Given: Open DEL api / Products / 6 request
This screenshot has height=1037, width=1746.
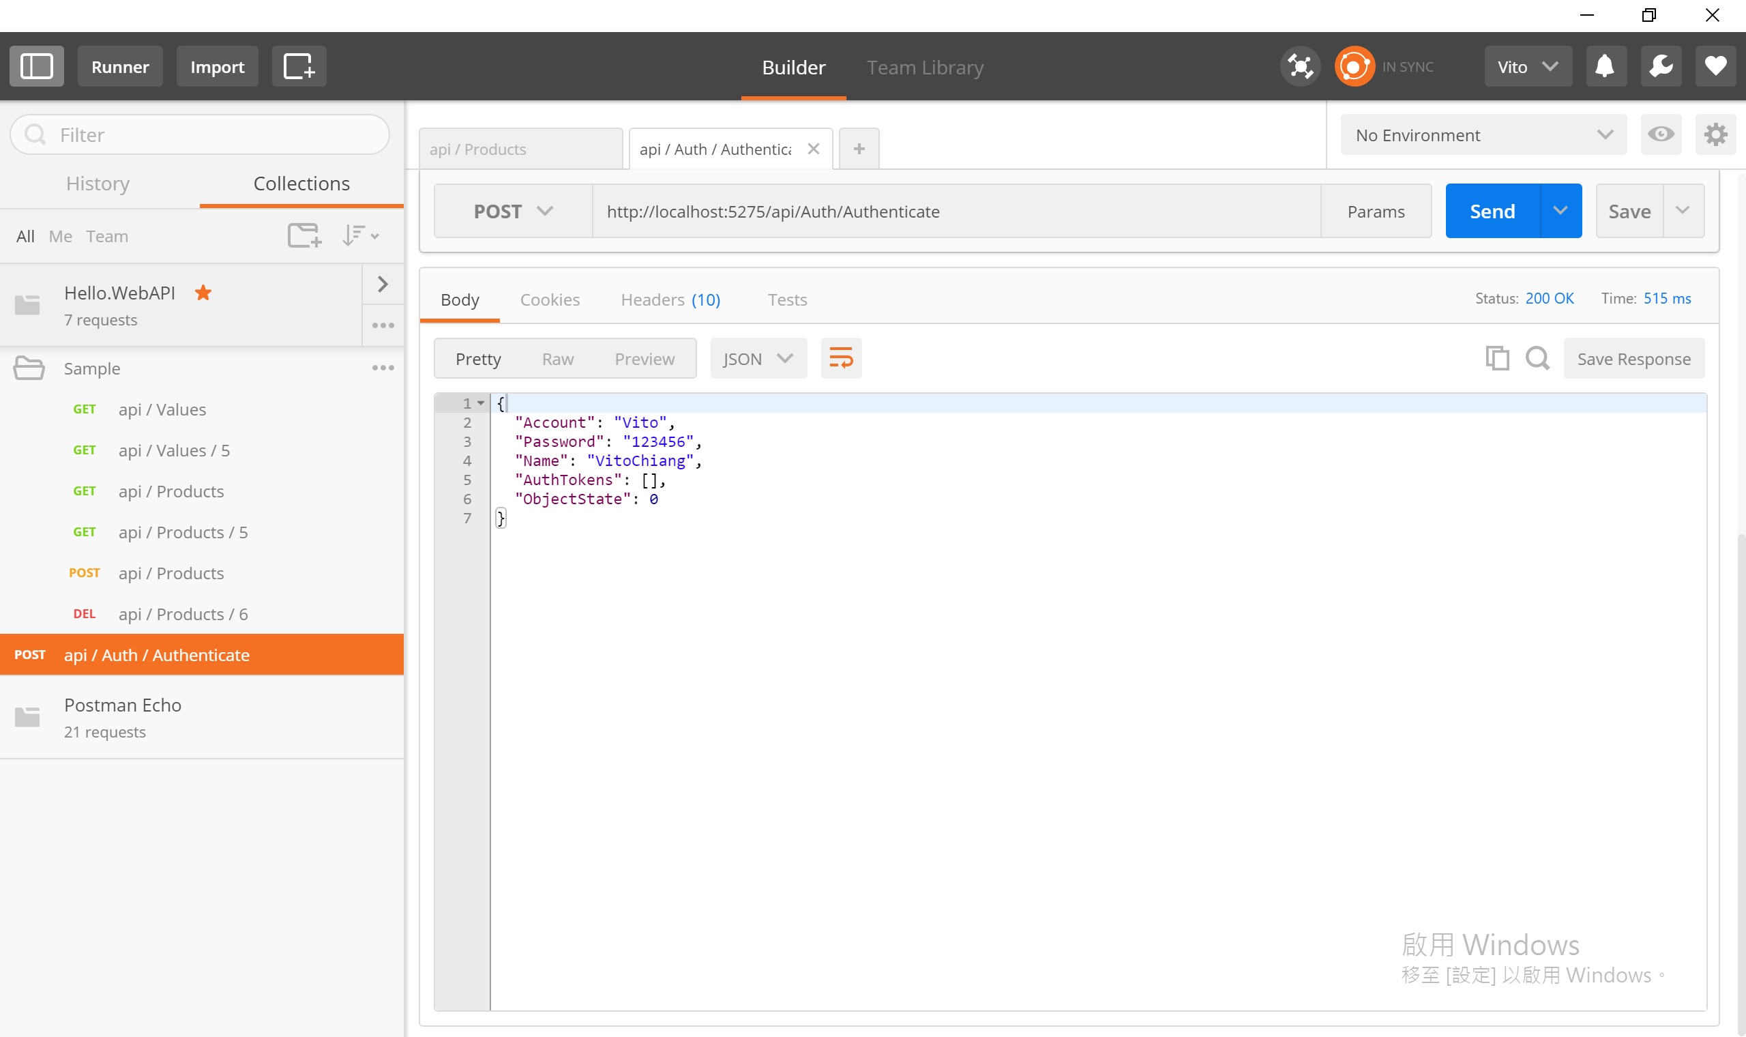Looking at the screenshot, I should coord(202,613).
